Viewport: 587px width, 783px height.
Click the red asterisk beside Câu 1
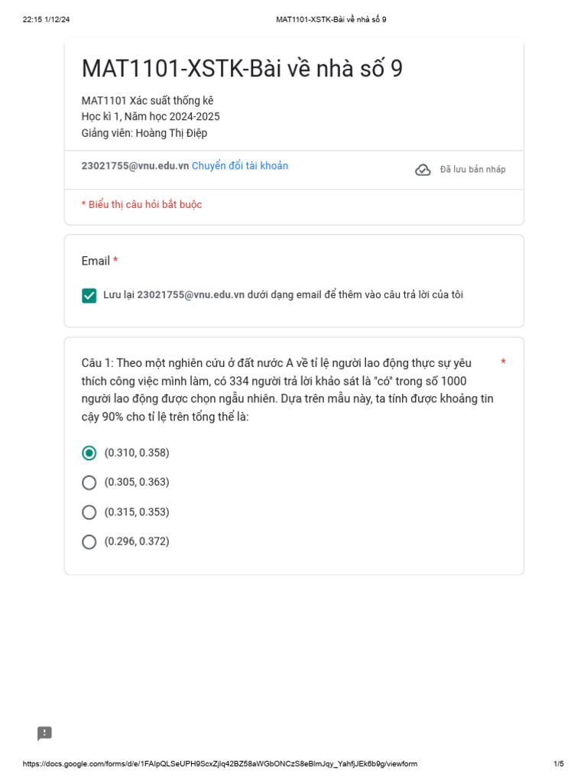click(x=503, y=362)
